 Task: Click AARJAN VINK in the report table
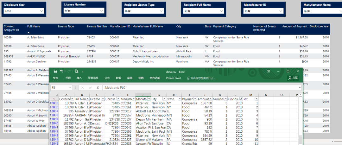coord(35,56)
